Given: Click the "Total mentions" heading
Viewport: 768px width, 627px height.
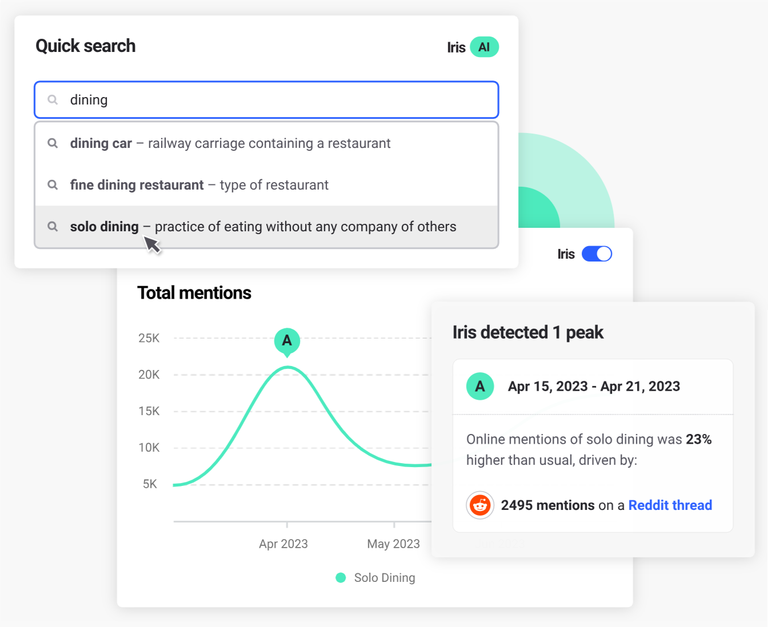Looking at the screenshot, I should pos(194,293).
